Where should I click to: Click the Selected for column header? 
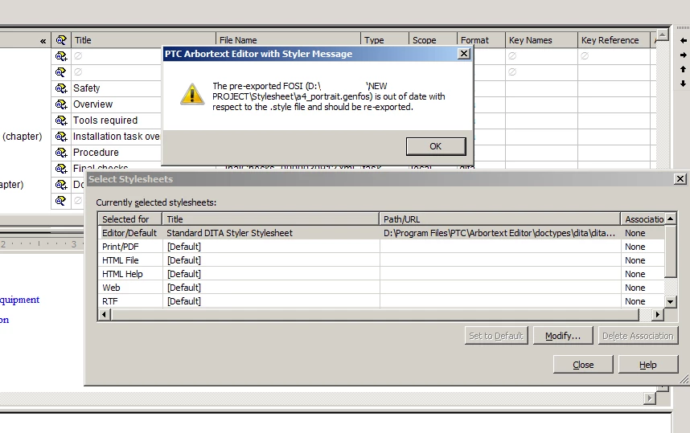(x=130, y=219)
